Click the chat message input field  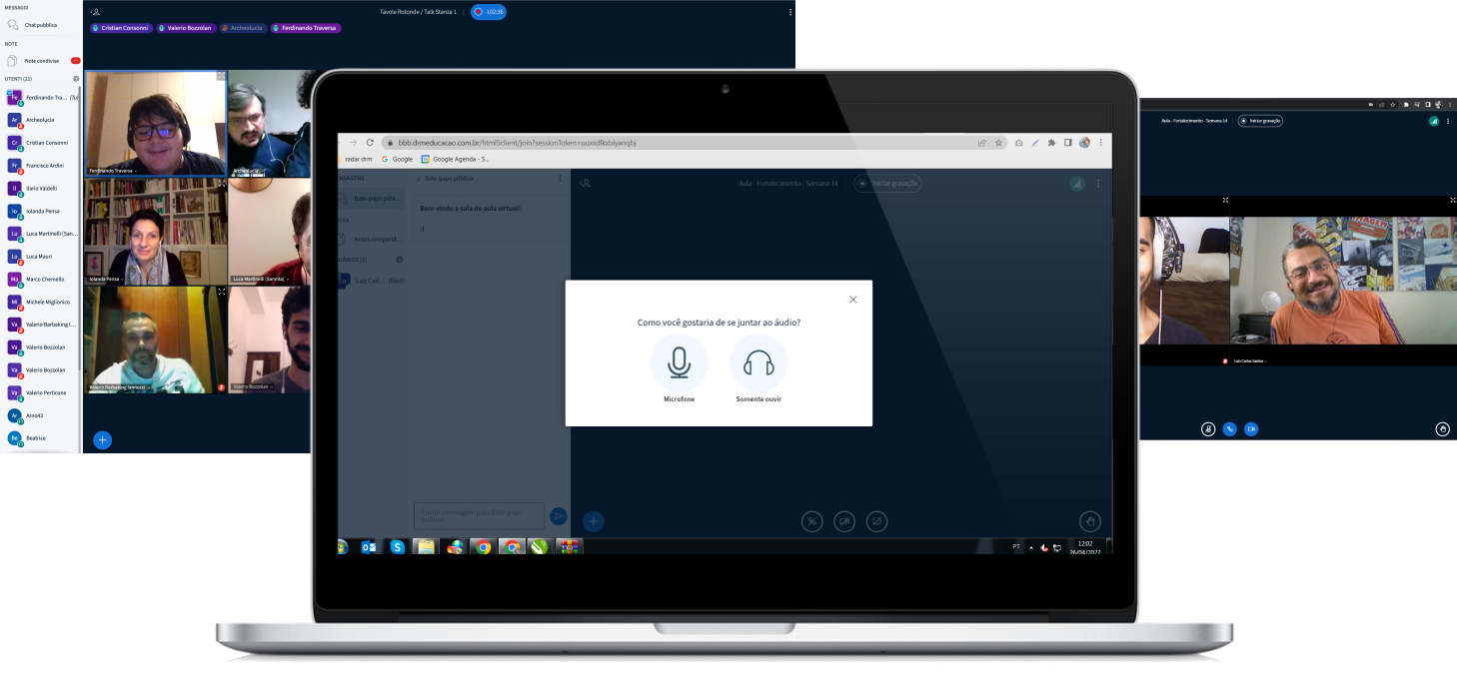(x=480, y=515)
